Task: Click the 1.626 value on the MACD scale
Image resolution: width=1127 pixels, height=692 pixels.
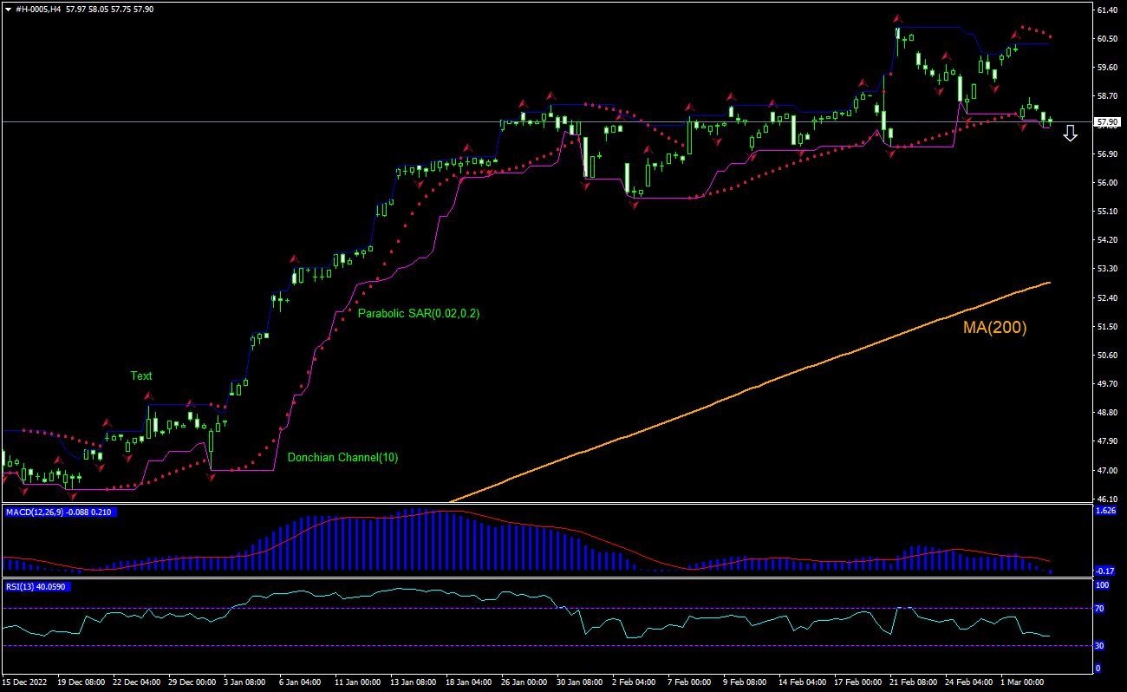Action: coord(1107,512)
